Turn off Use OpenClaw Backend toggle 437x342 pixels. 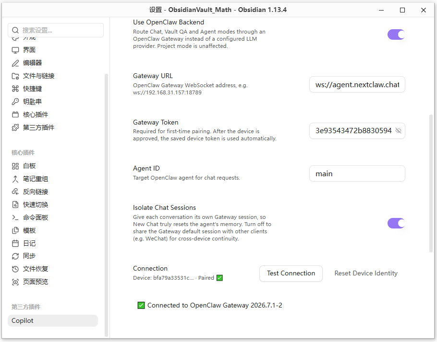click(396, 34)
